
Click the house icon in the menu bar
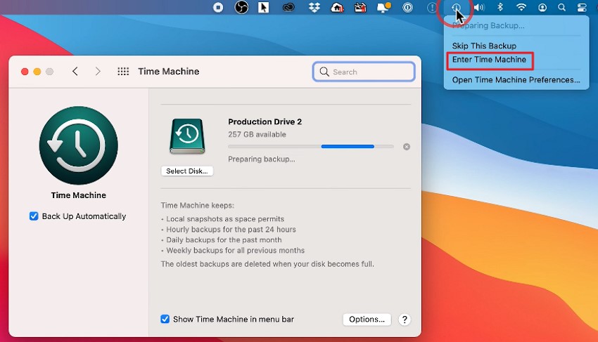click(x=337, y=7)
